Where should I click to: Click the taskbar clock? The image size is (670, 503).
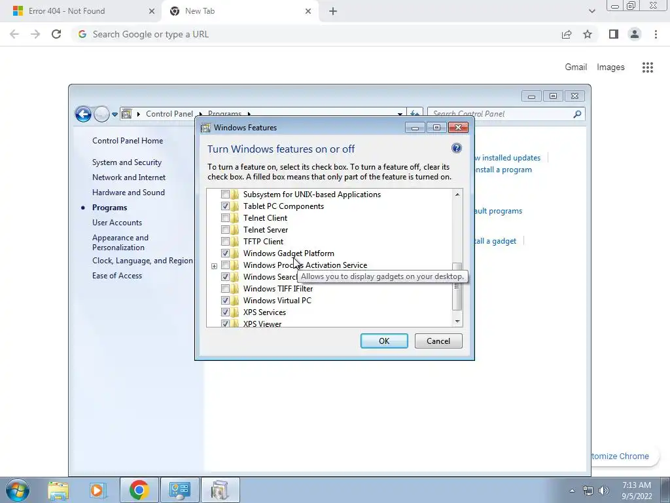[637, 491]
